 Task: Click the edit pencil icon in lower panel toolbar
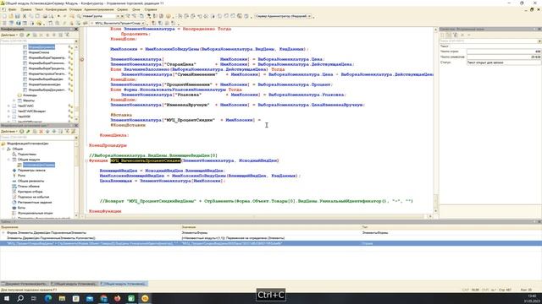click(x=28, y=132)
